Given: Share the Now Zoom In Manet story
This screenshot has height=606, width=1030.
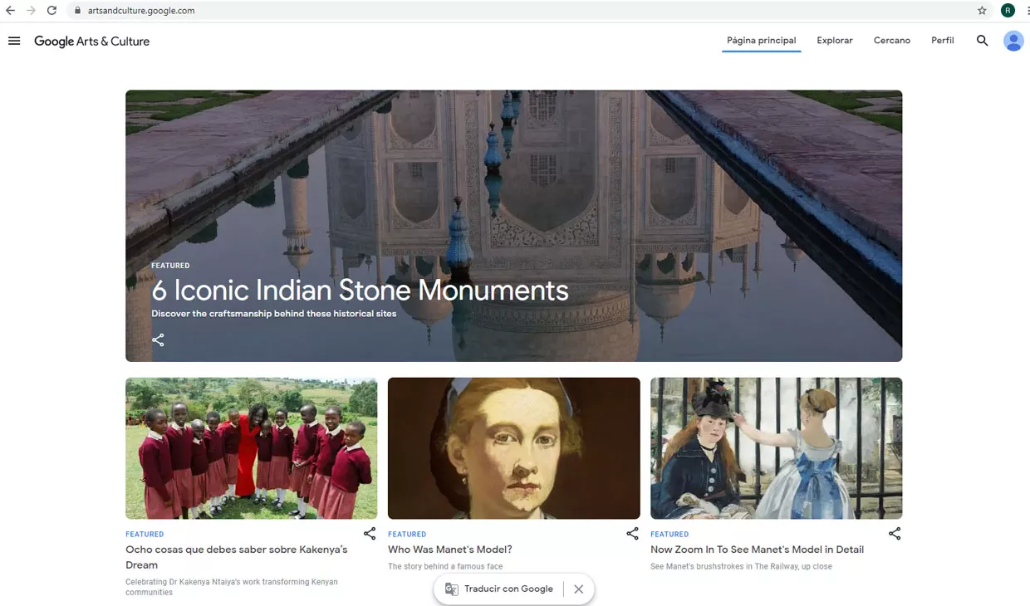Looking at the screenshot, I should pos(895,534).
